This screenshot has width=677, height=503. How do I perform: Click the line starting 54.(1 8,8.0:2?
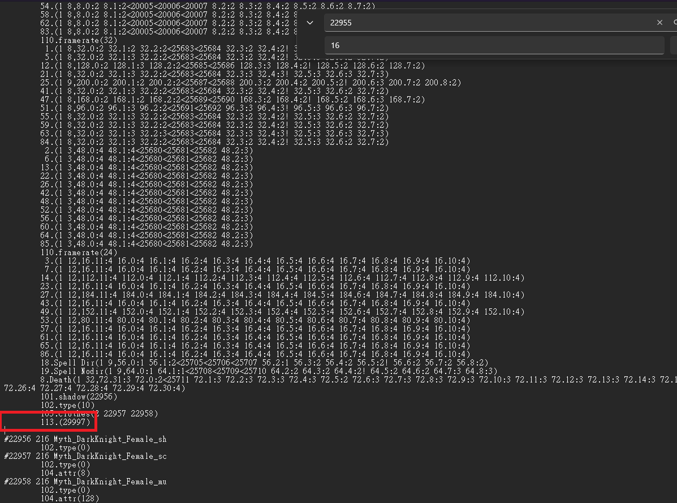point(208,6)
